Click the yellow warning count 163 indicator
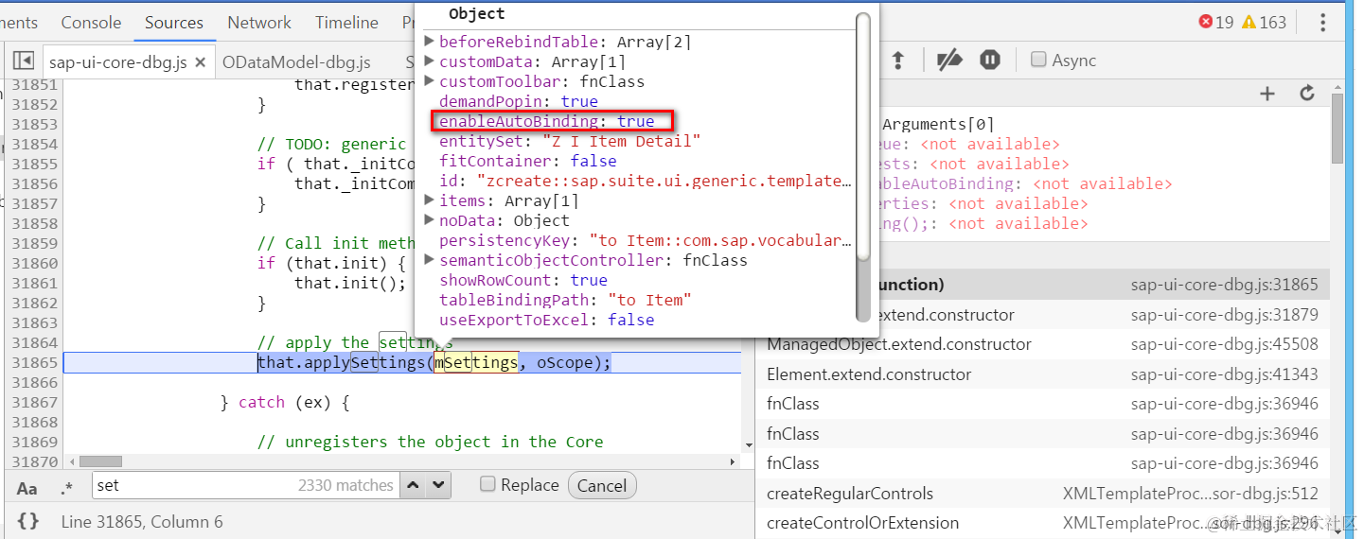 1265,23
